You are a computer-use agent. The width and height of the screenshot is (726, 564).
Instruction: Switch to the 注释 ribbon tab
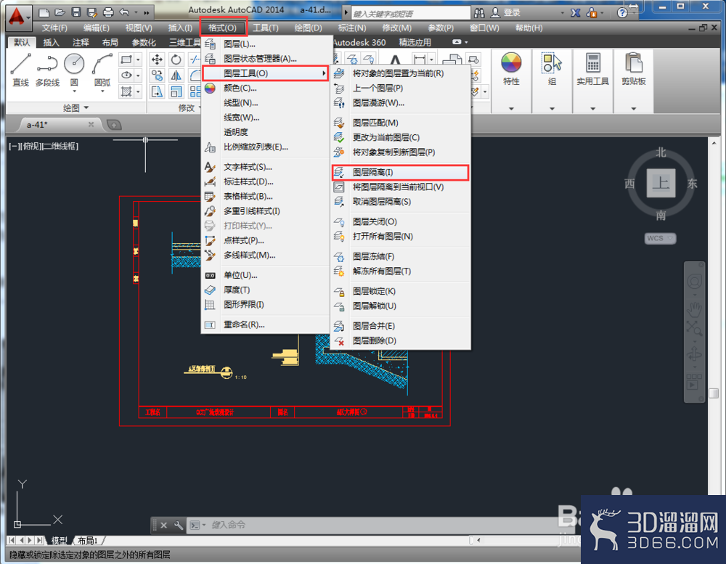point(81,43)
